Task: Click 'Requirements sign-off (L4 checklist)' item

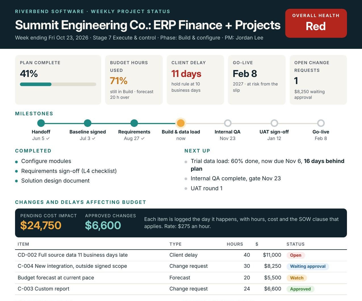Action: point(69,171)
